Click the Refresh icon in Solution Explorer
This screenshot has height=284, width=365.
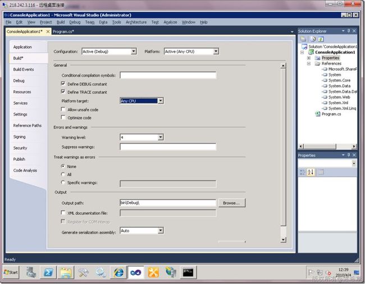pyautogui.click(x=321, y=39)
